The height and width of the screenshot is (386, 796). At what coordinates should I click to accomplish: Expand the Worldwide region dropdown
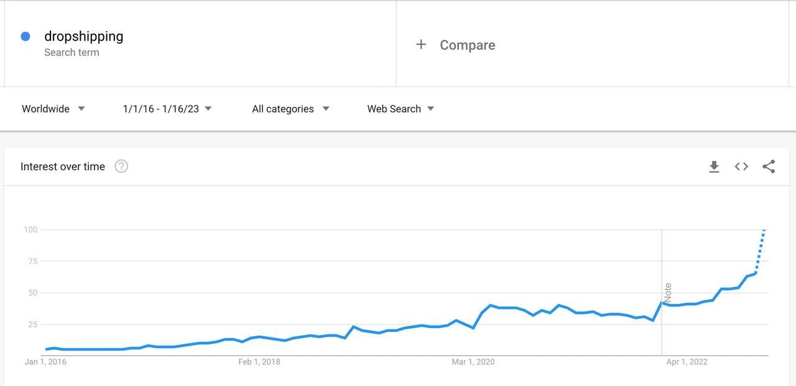tap(53, 109)
